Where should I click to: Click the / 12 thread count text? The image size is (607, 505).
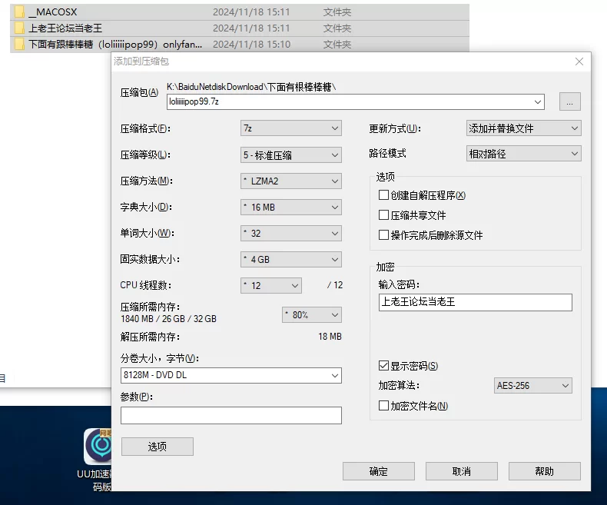(x=335, y=285)
